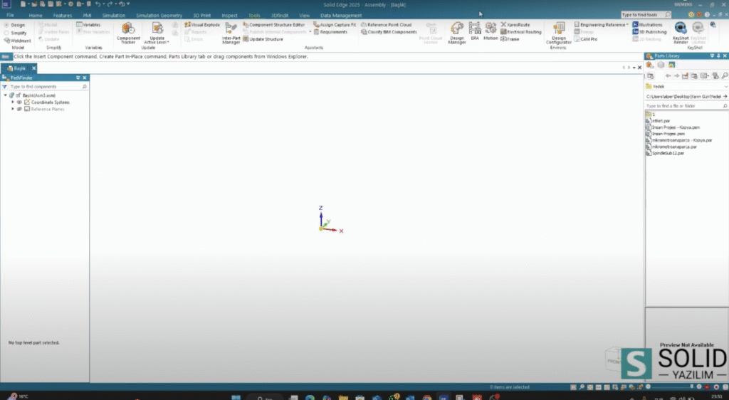Pin the Parts Library panel

[718, 56]
